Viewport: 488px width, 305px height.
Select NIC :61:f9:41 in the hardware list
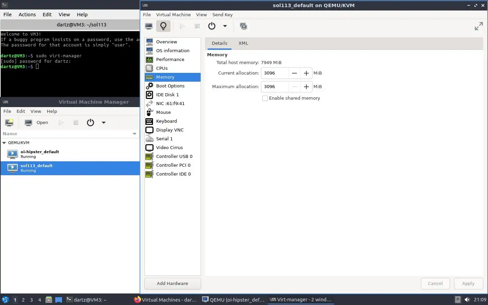[172, 103]
